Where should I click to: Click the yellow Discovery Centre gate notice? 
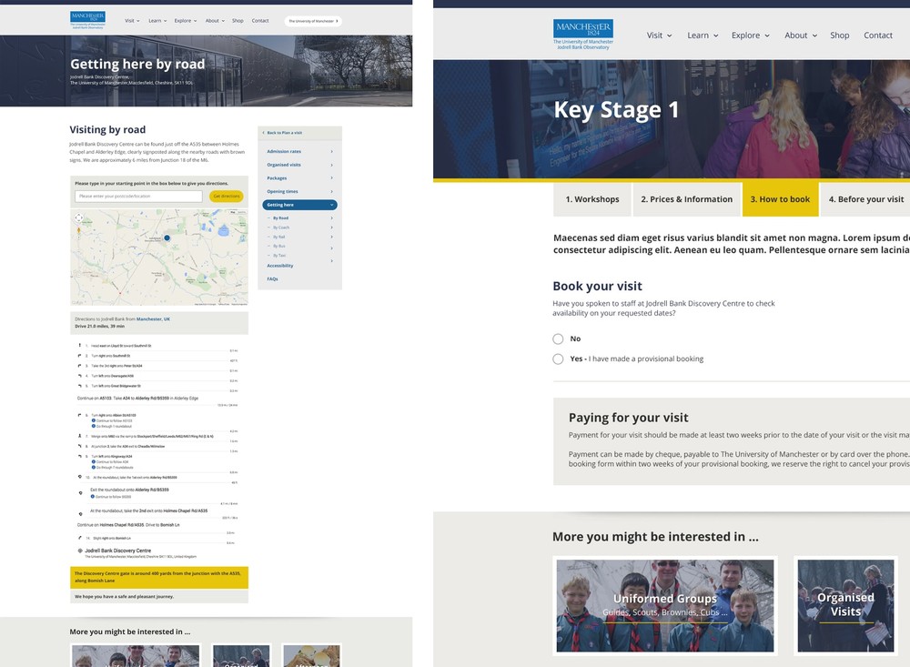coord(159,577)
